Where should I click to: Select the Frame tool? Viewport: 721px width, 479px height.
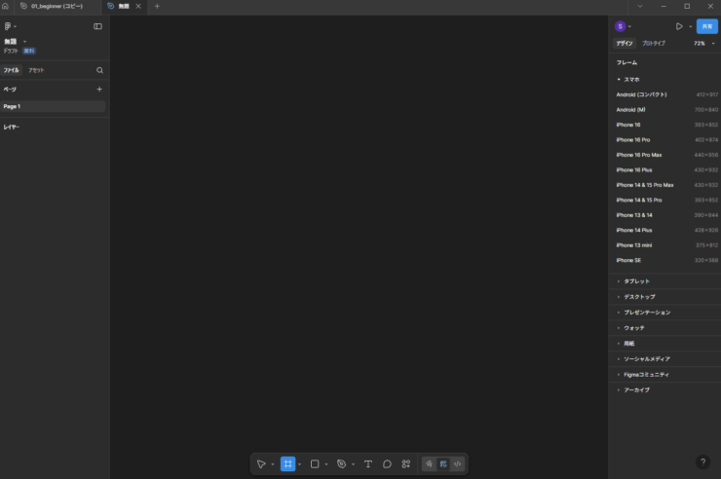click(x=288, y=464)
